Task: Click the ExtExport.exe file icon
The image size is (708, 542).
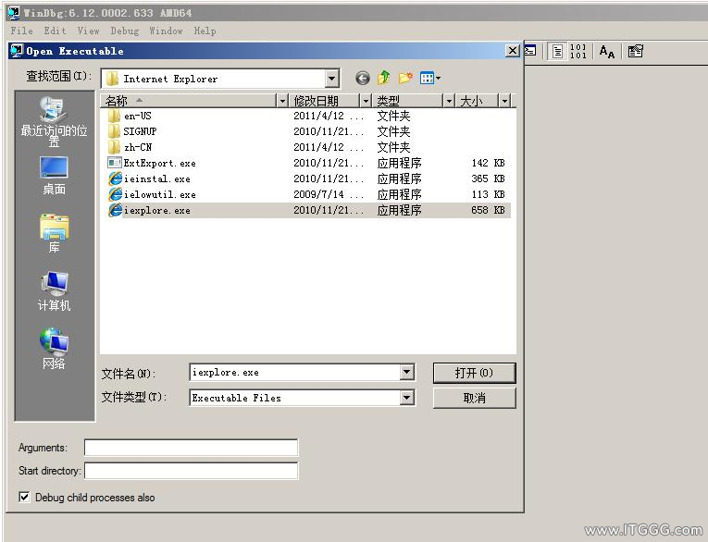Action: pyautogui.click(x=115, y=163)
